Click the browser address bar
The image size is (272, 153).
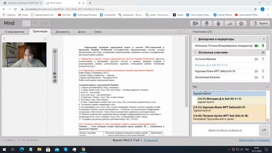point(137,9)
